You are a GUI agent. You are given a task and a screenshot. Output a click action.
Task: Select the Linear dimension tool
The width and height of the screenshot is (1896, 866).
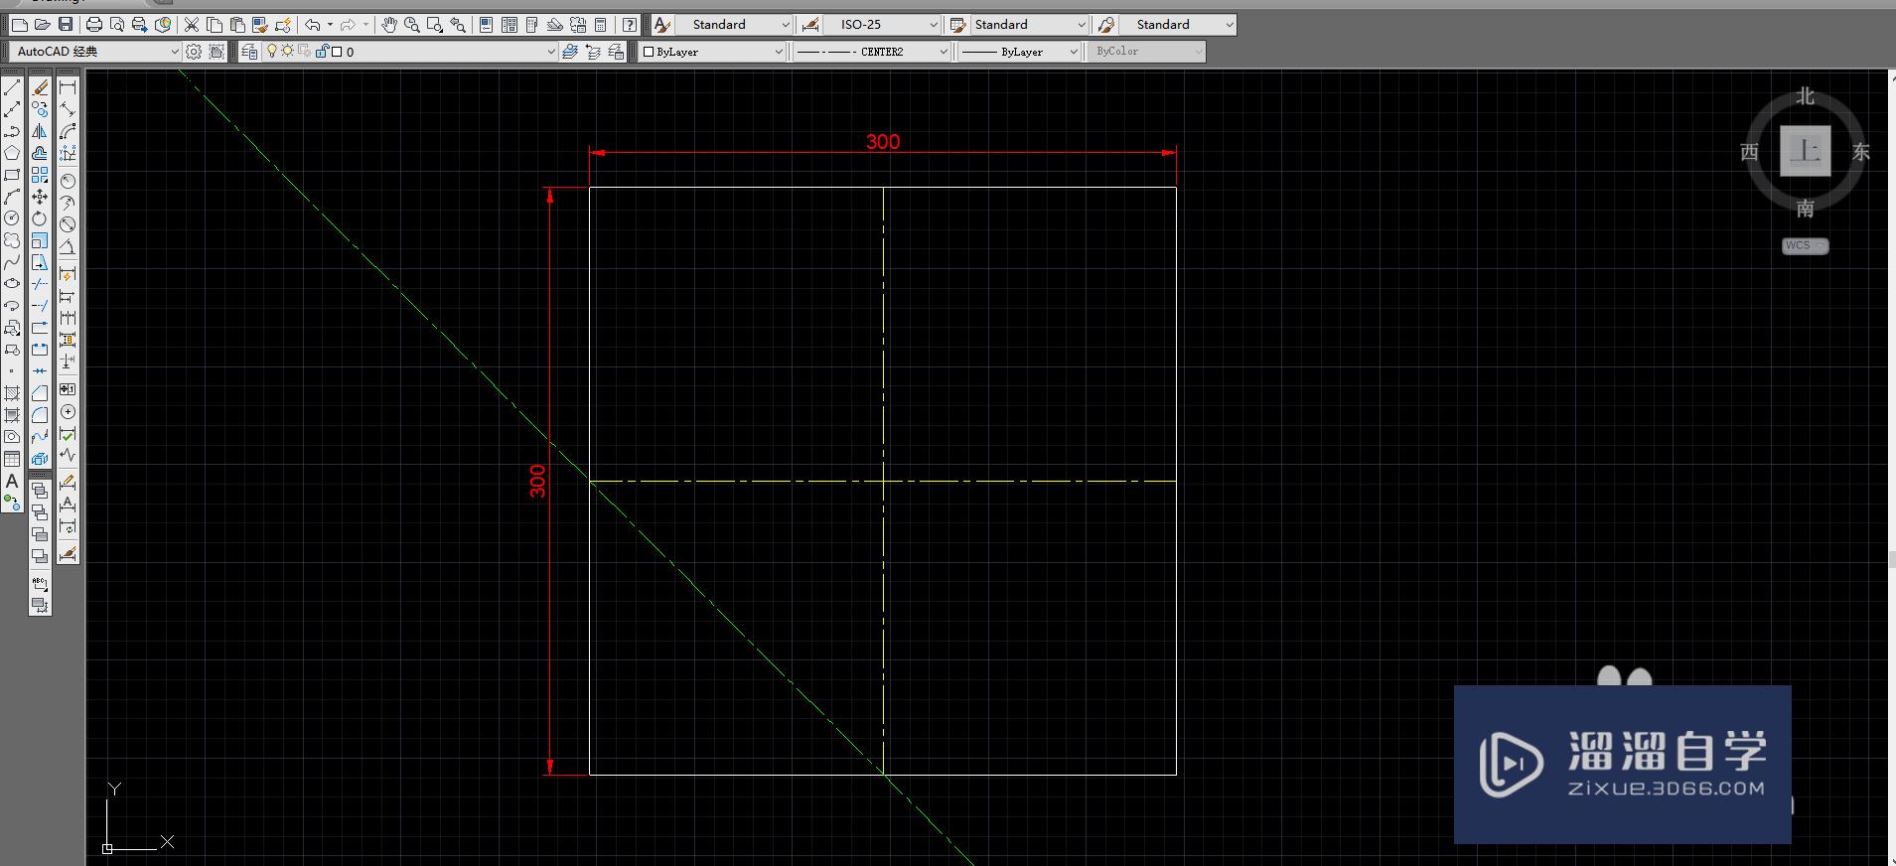pos(68,87)
